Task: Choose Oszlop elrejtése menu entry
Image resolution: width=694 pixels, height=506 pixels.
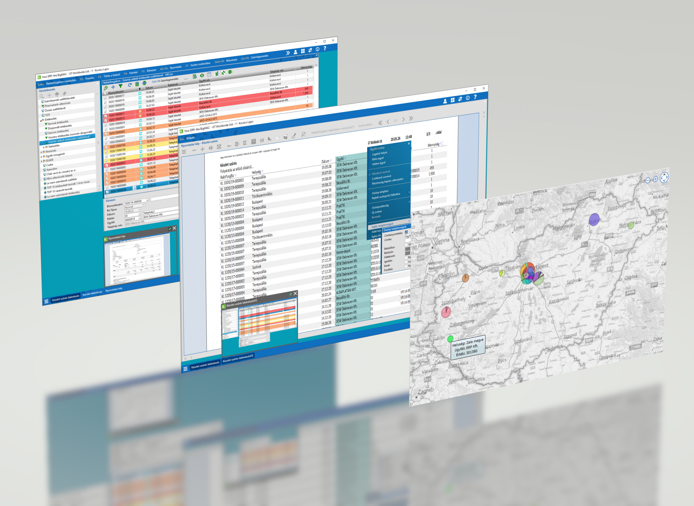Action: pos(380,192)
